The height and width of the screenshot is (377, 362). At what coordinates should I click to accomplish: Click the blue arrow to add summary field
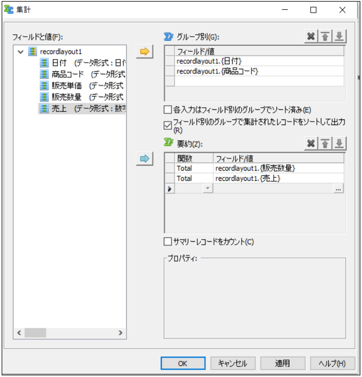[x=145, y=158]
